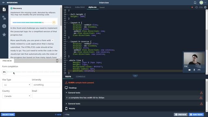This screenshot has width=208, height=117.
Task: Mute microphone in video call
Action: 194,70
